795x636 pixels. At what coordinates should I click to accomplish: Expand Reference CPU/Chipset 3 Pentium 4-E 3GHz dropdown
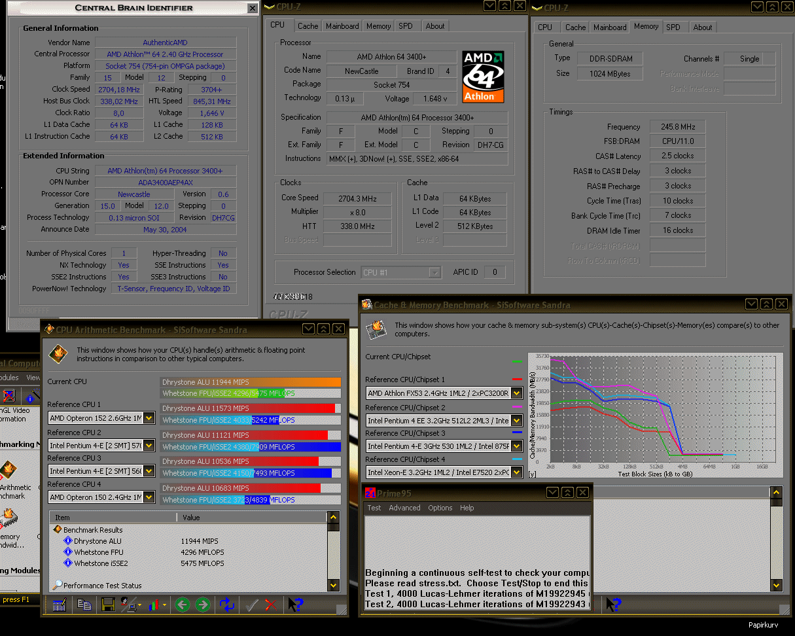(x=516, y=446)
